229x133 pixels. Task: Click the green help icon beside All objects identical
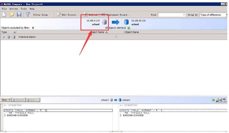click(x=129, y=28)
